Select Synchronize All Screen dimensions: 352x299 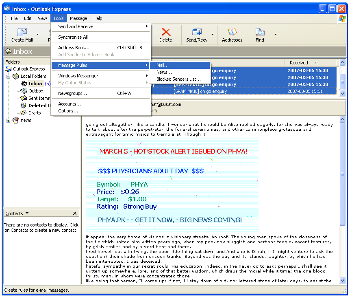point(100,37)
